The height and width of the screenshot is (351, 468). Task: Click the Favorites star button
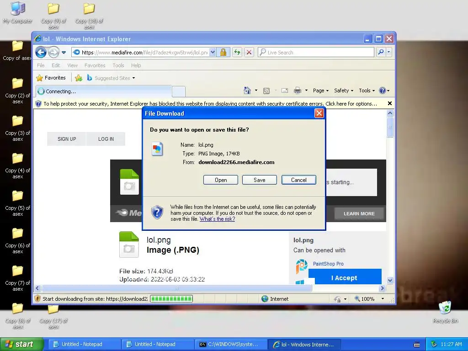(x=51, y=78)
